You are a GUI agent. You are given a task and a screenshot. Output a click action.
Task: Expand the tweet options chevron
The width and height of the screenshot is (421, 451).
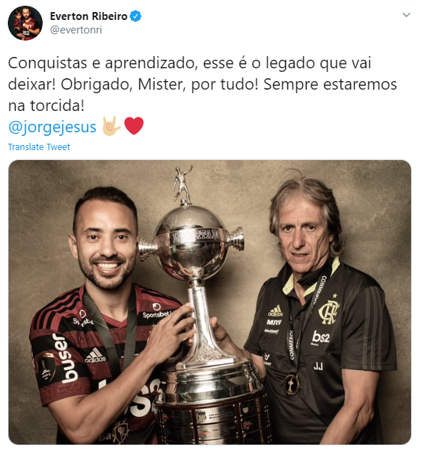(x=406, y=15)
